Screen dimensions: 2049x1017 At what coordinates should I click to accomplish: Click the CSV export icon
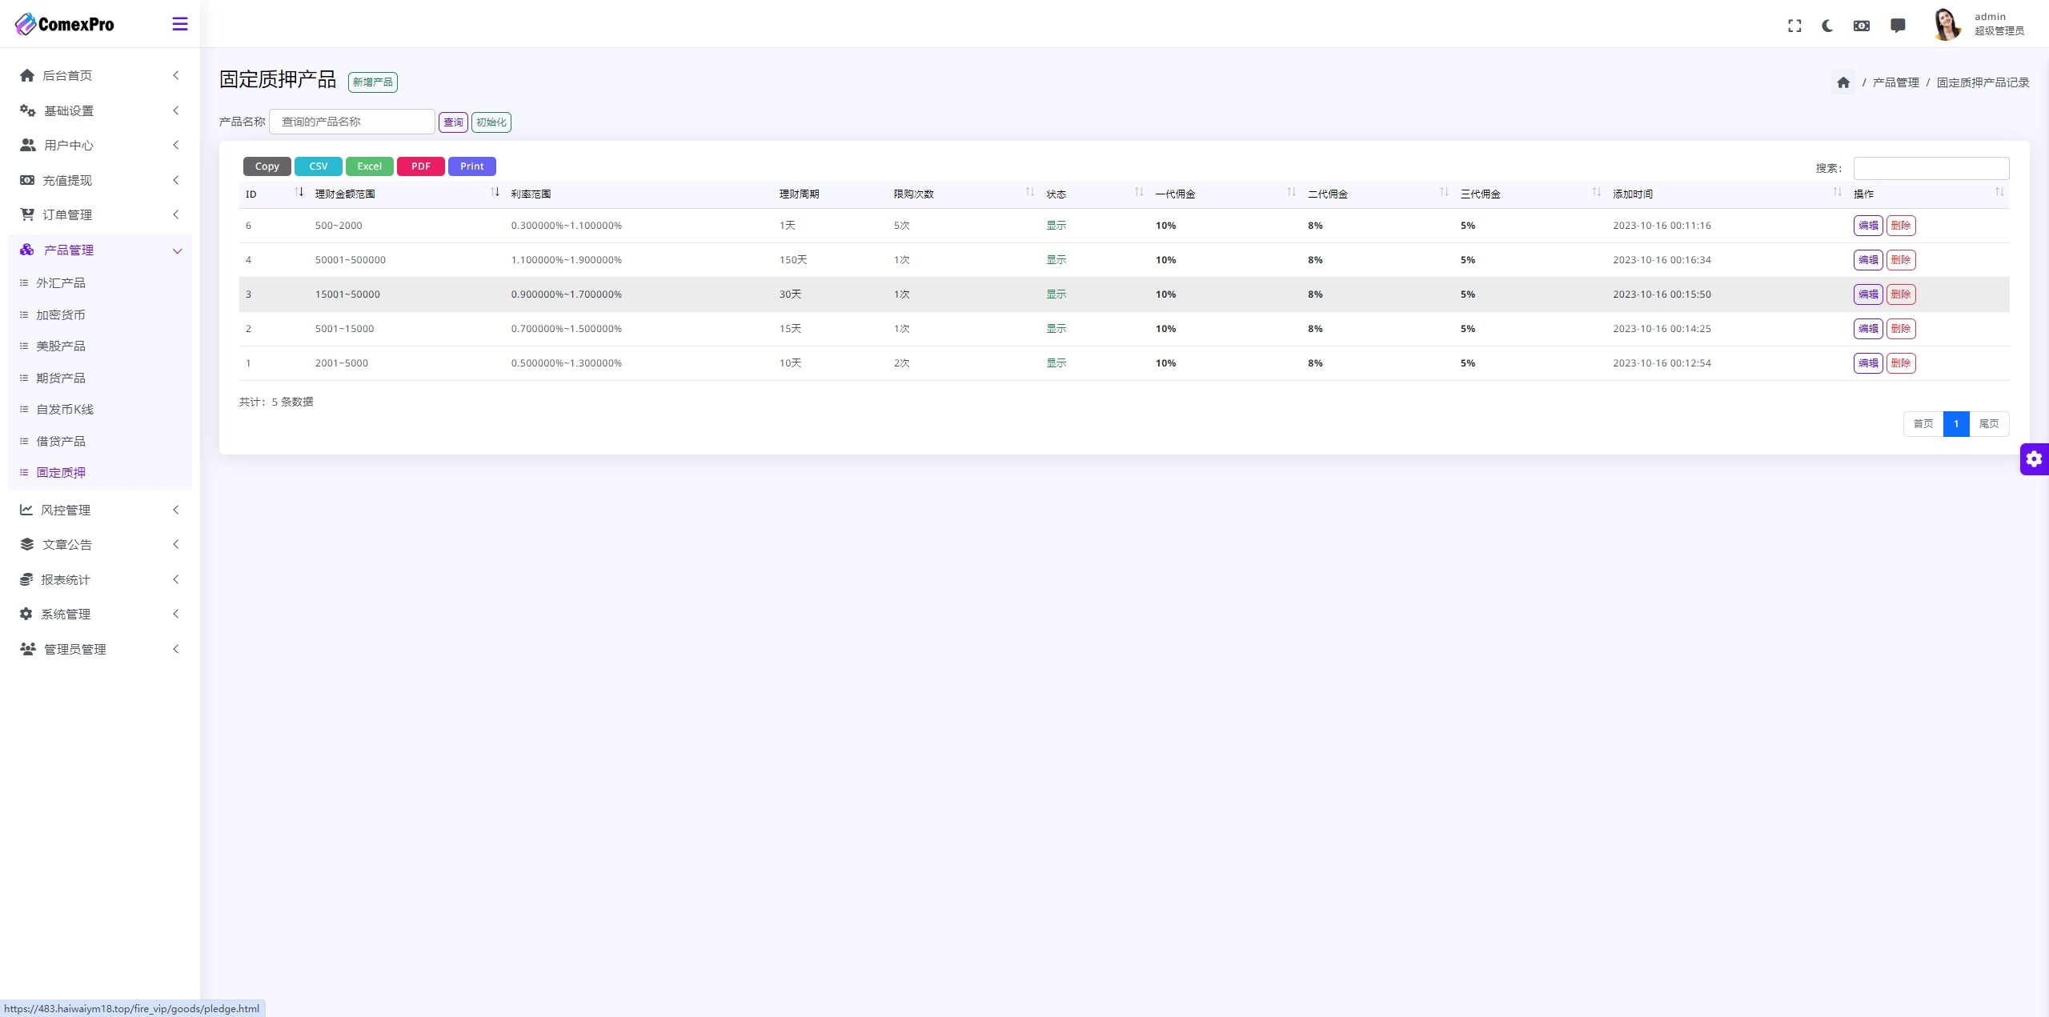click(x=318, y=166)
